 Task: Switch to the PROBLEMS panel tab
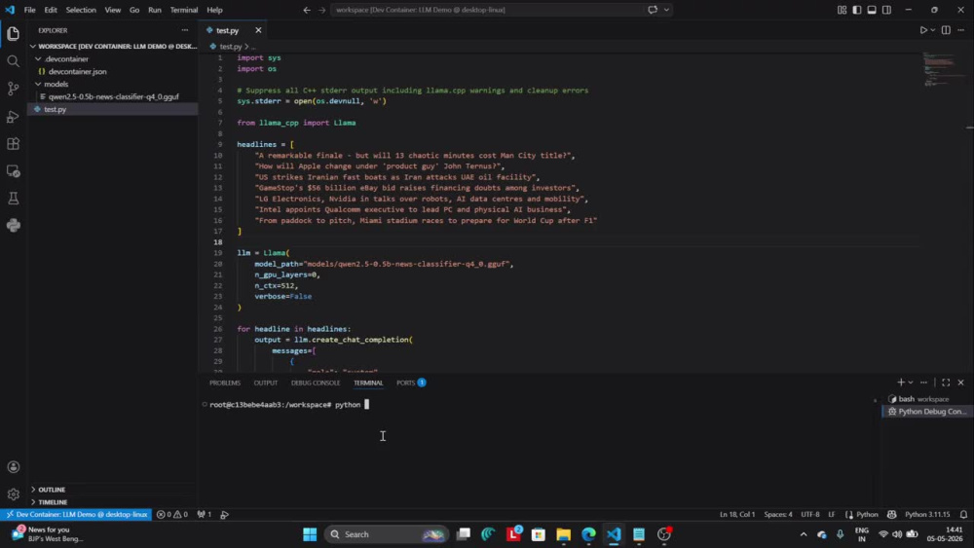pyautogui.click(x=225, y=383)
